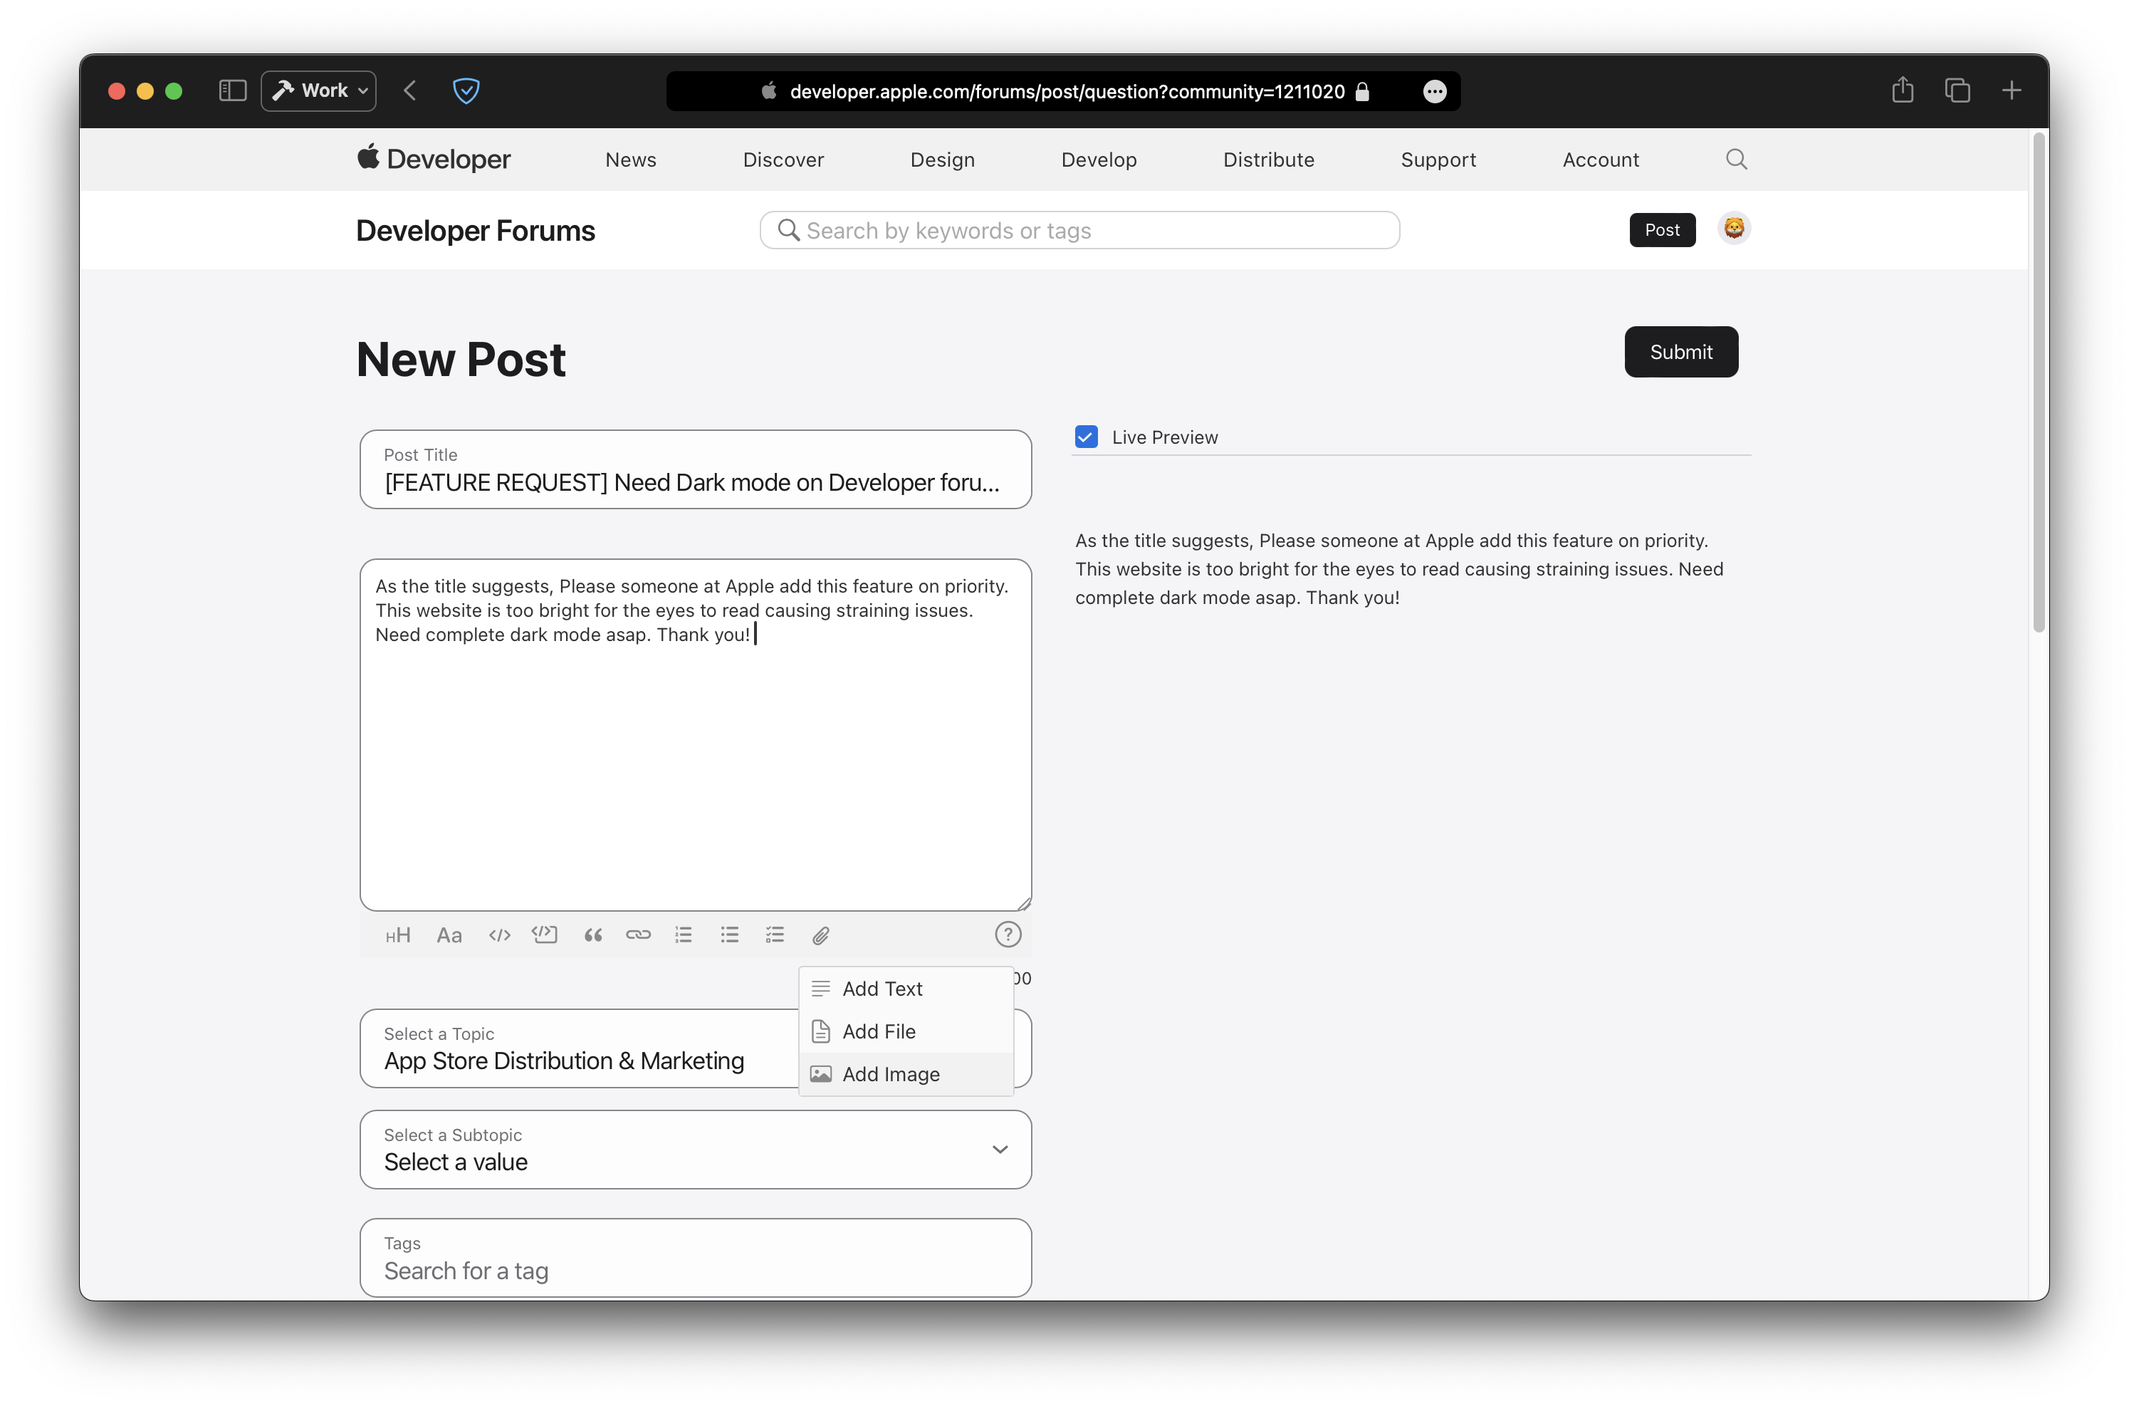
Task: Open the Design nav item
Action: pyautogui.click(x=942, y=160)
